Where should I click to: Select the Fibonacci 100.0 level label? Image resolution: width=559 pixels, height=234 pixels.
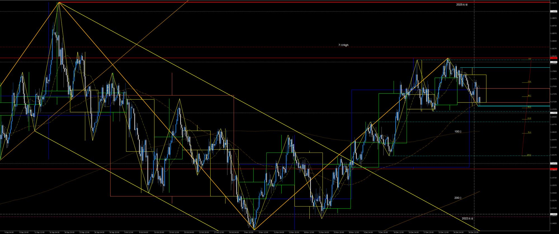click(529, 155)
